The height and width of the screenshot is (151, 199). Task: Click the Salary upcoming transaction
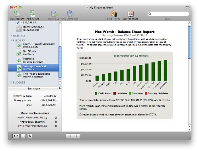coord(32,122)
